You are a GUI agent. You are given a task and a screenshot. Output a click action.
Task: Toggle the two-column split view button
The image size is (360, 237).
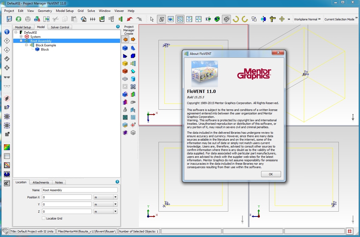pyautogui.click(x=199, y=19)
